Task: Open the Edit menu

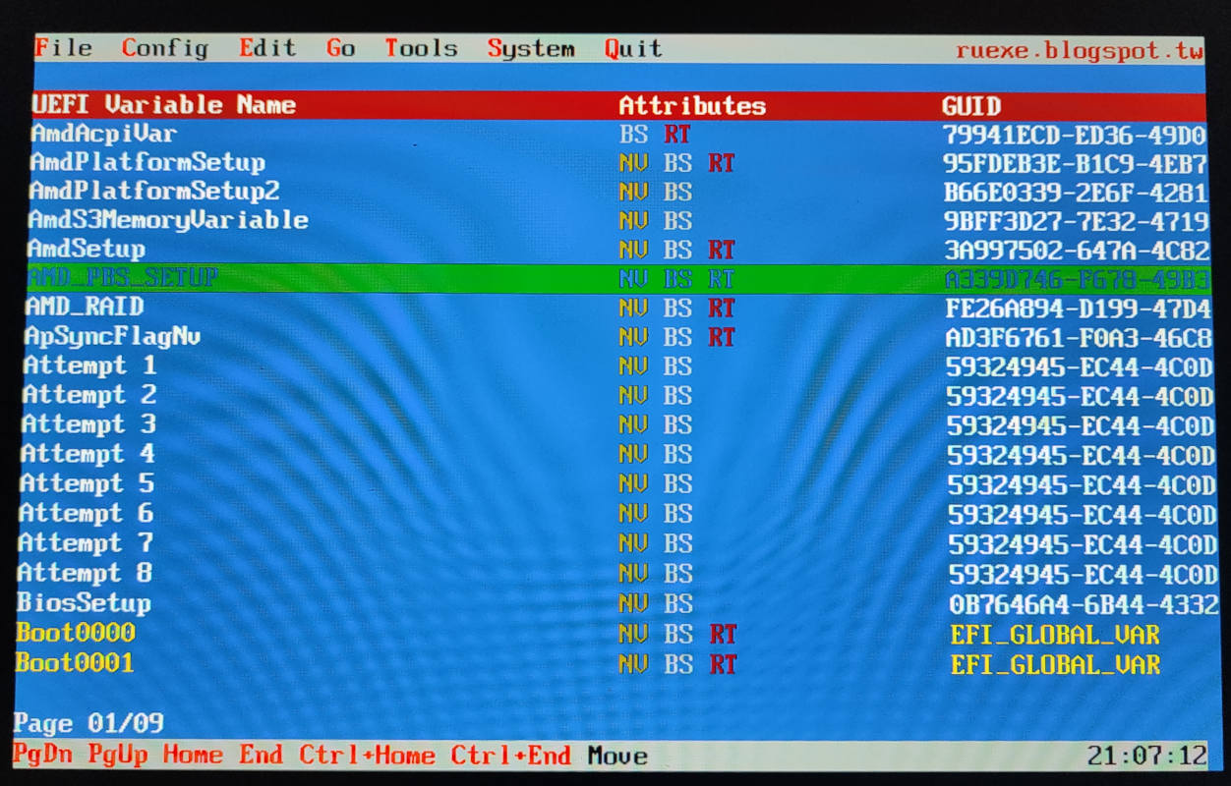Action: [x=266, y=48]
